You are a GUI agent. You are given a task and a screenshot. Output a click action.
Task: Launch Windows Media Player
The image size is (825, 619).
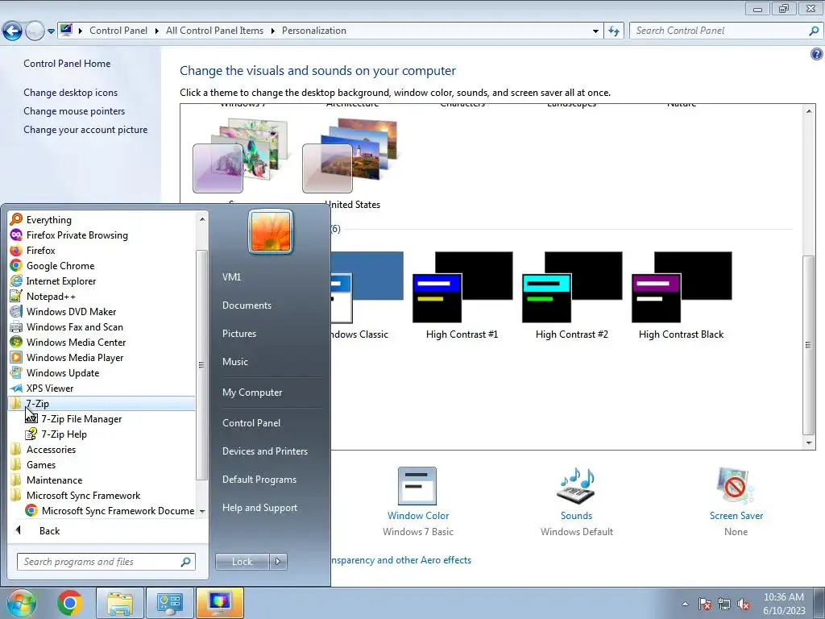point(75,357)
